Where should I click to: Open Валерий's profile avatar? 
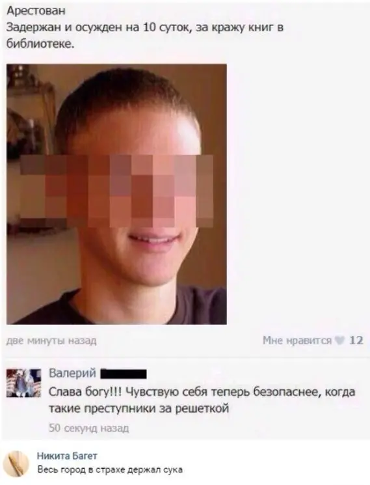click(24, 383)
